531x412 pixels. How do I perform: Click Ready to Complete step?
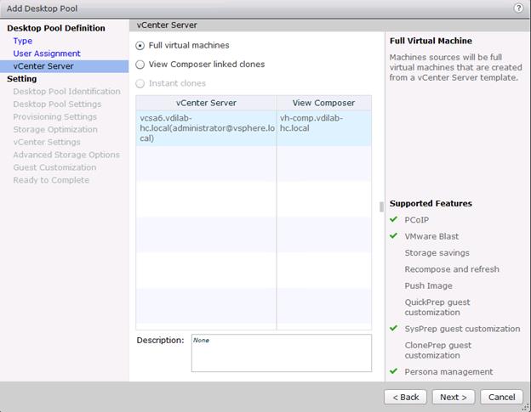point(51,180)
